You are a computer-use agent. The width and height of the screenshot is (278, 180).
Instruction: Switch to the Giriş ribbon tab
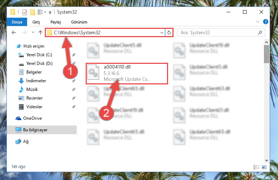36,22
